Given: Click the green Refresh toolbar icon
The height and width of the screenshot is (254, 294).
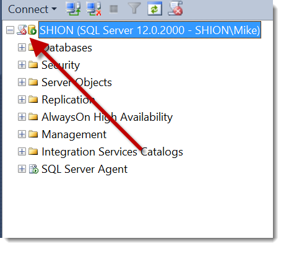Looking at the screenshot, I should [155, 9].
